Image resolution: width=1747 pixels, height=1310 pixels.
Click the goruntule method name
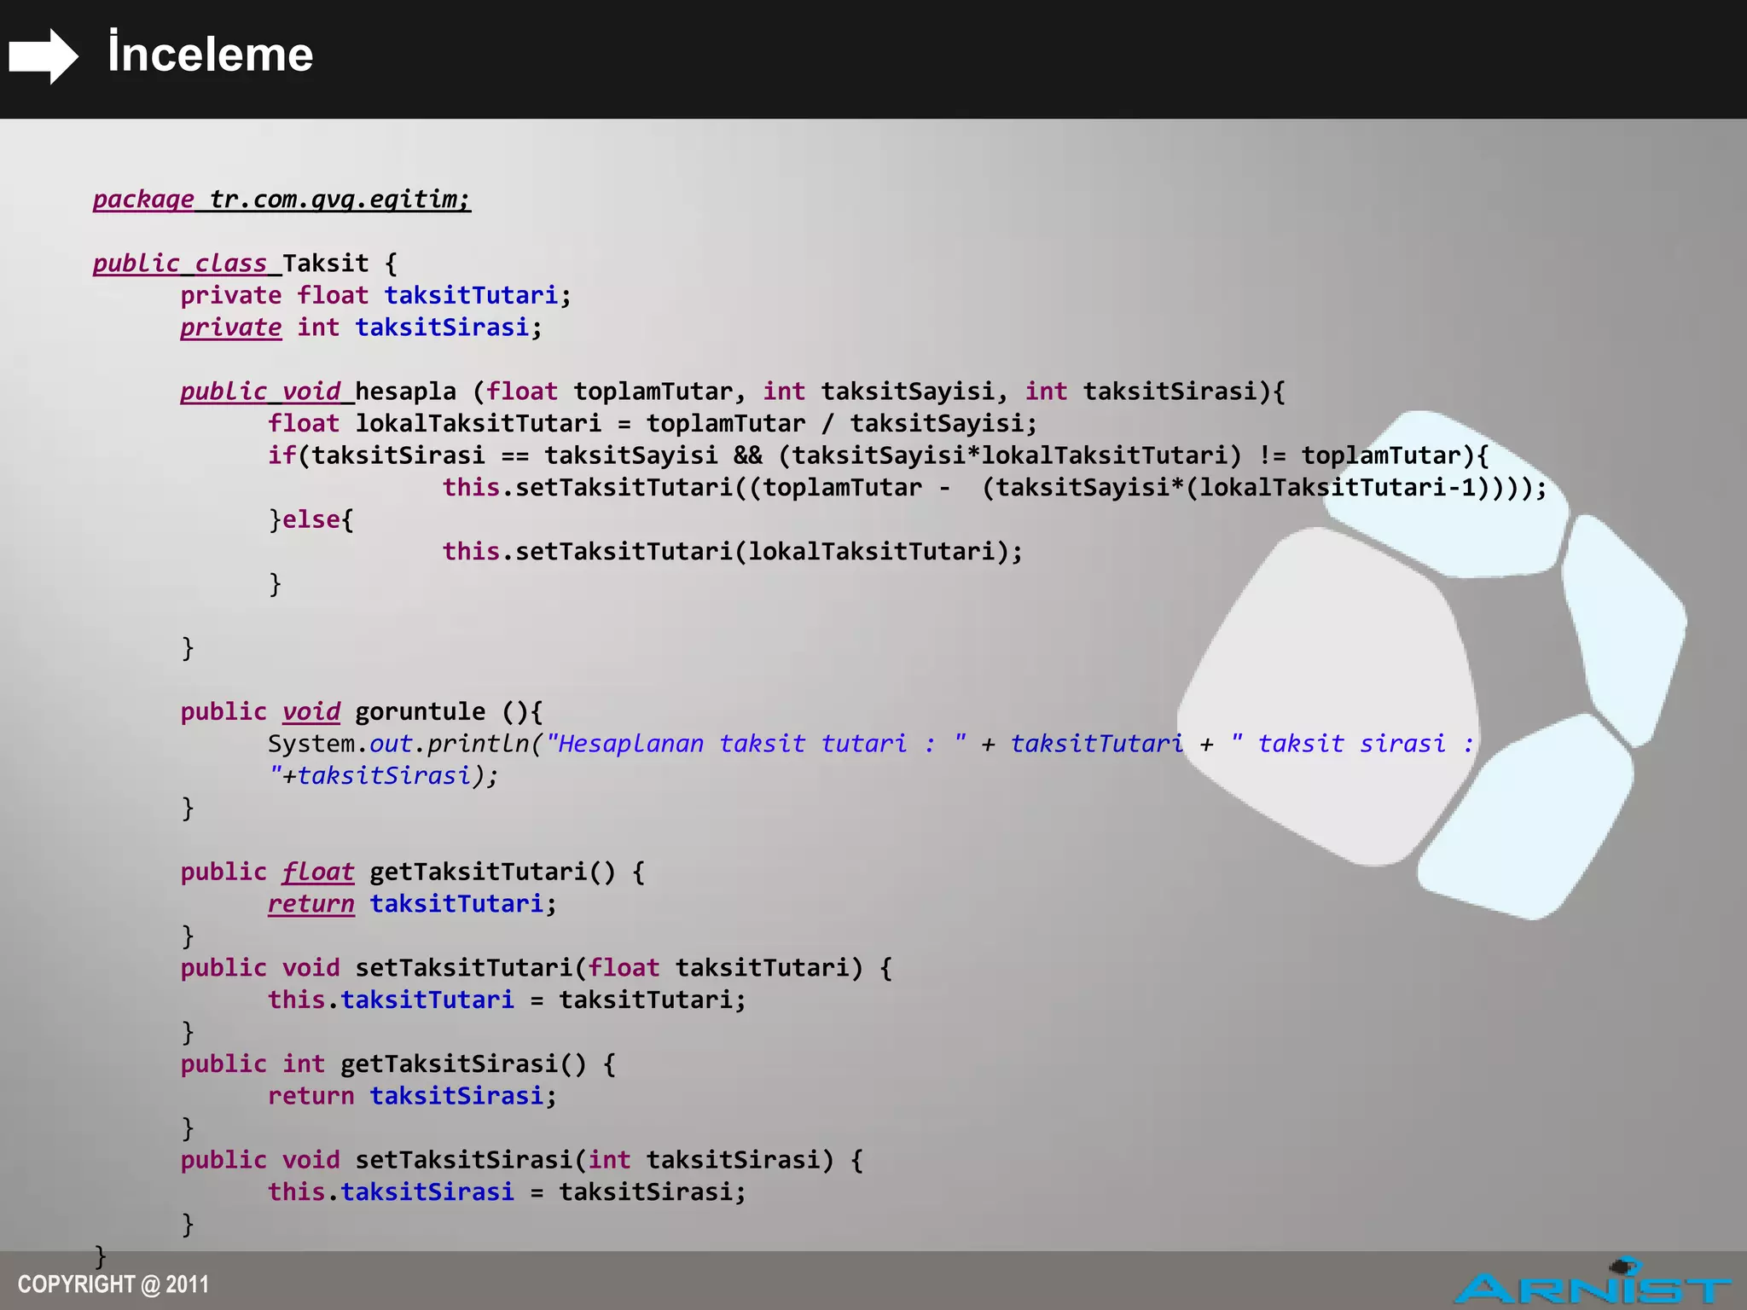[x=420, y=711]
